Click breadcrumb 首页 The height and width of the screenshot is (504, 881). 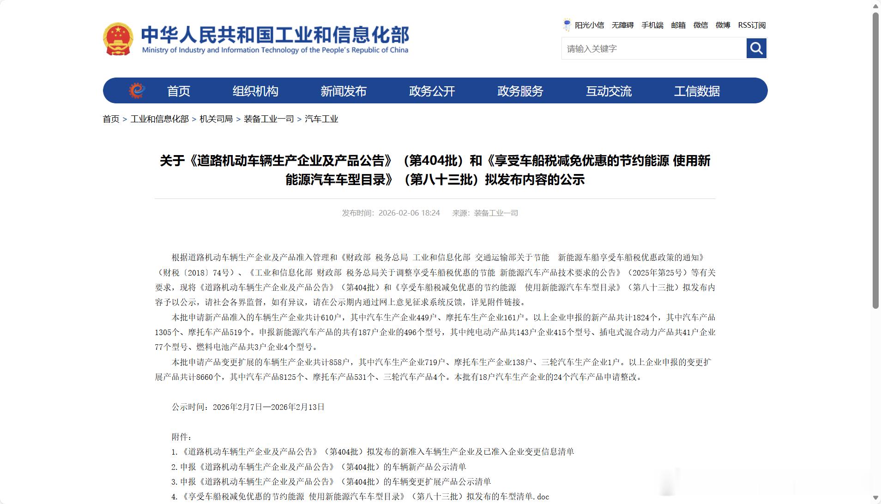click(111, 119)
